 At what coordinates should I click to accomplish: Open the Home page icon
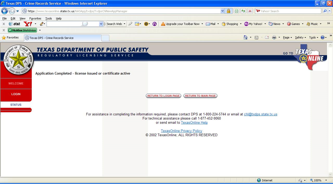point(245,37)
